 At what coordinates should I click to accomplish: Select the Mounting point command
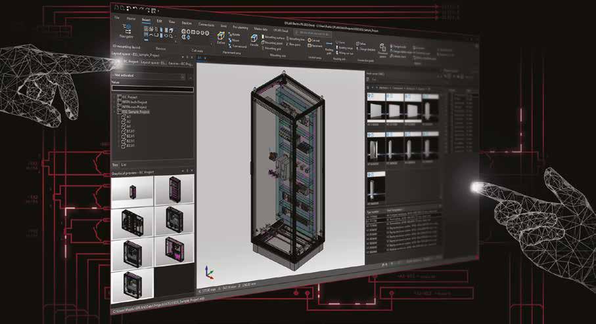272,43
